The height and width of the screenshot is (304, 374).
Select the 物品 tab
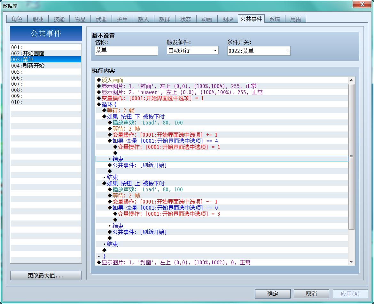[80, 19]
